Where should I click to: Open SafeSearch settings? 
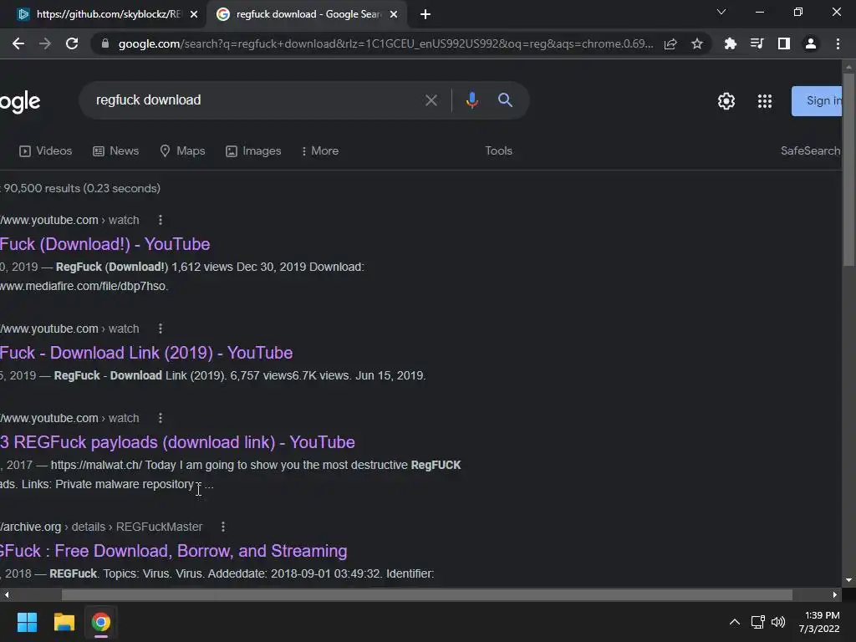coord(811,150)
